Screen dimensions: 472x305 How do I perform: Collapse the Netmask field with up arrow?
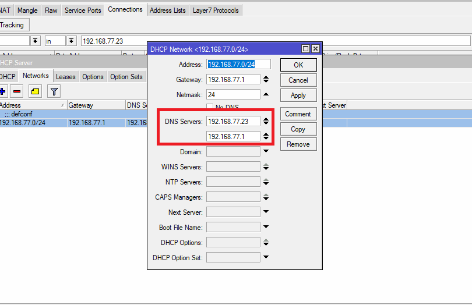[x=266, y=94]
